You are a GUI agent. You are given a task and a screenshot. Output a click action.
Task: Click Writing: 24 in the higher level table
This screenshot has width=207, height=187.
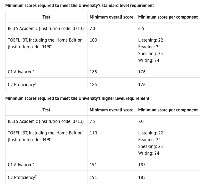pos(149,153)
